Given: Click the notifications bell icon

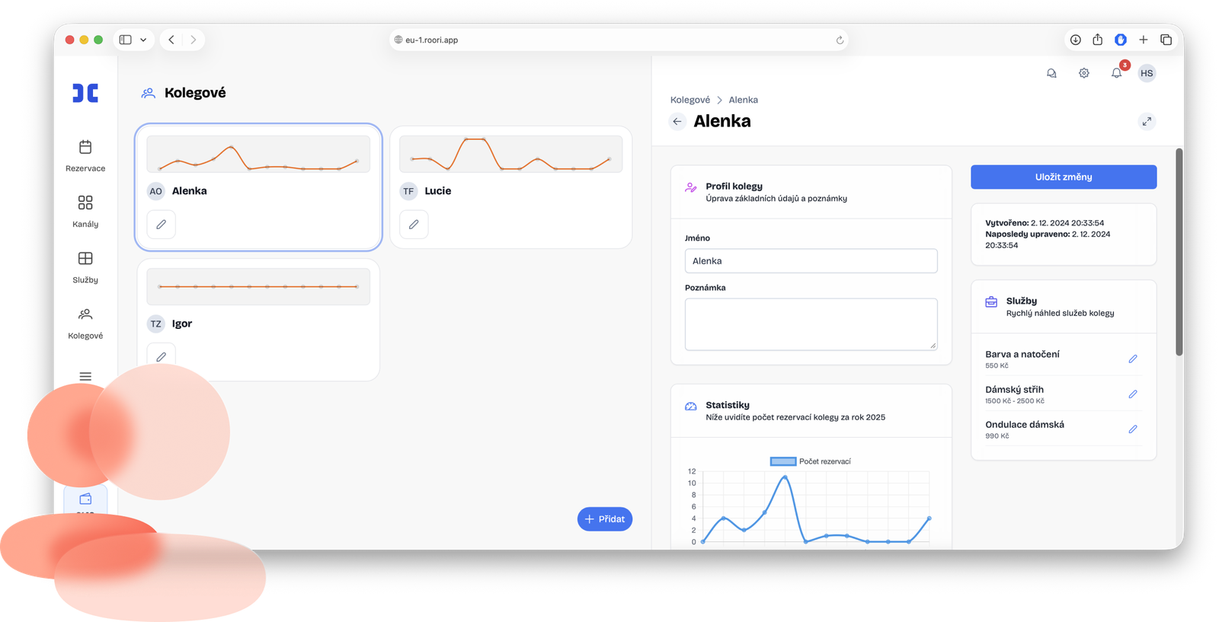Looking at the screenshot, I should [x=1116, y=73].
